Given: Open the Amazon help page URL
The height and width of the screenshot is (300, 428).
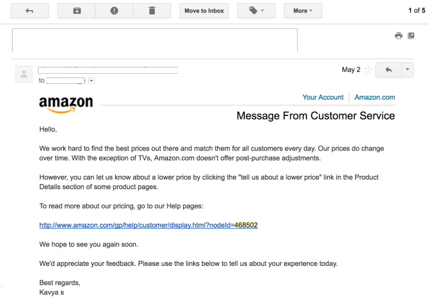Looking at the screenshot, I should click(149, 225).
